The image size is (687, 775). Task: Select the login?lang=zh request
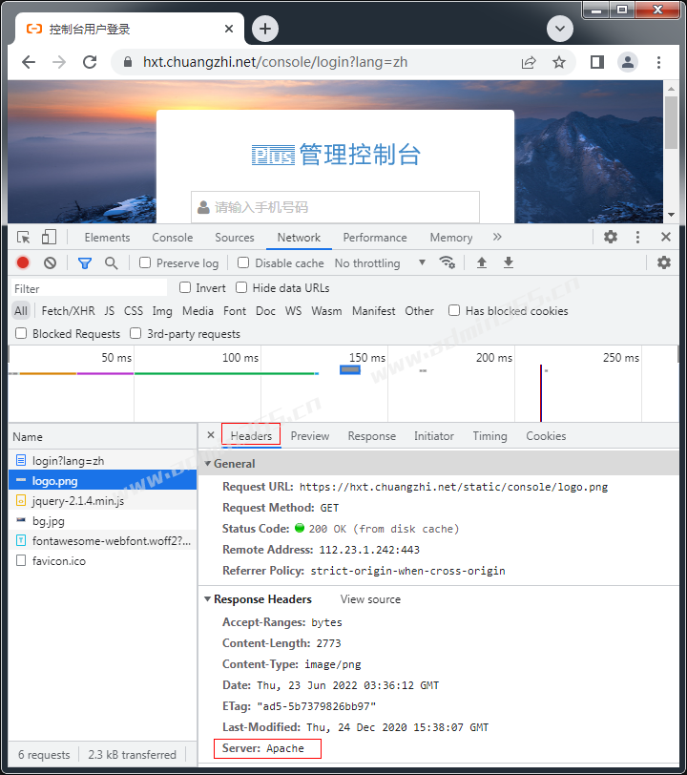103,461
